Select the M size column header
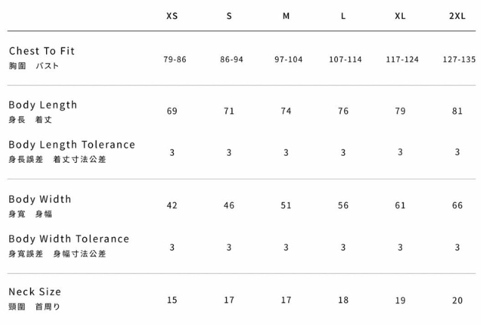This screenshot has height=325, width=481. pyautogui.click(x=286, y=15)
